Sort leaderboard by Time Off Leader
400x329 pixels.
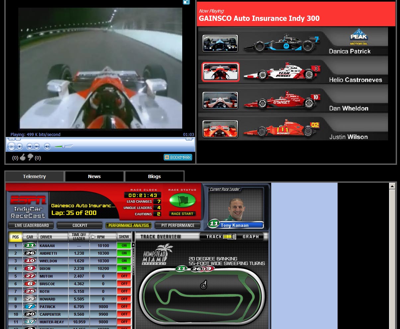[79, 237]
